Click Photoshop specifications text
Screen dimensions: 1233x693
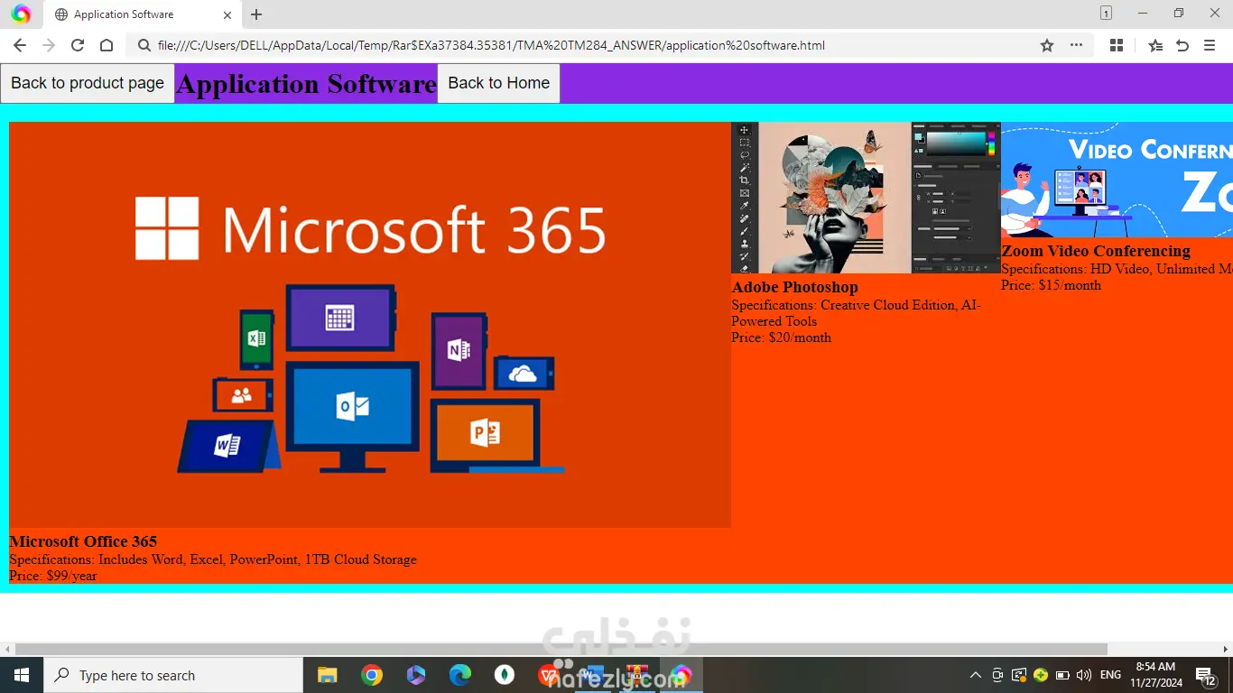point(856,313)
